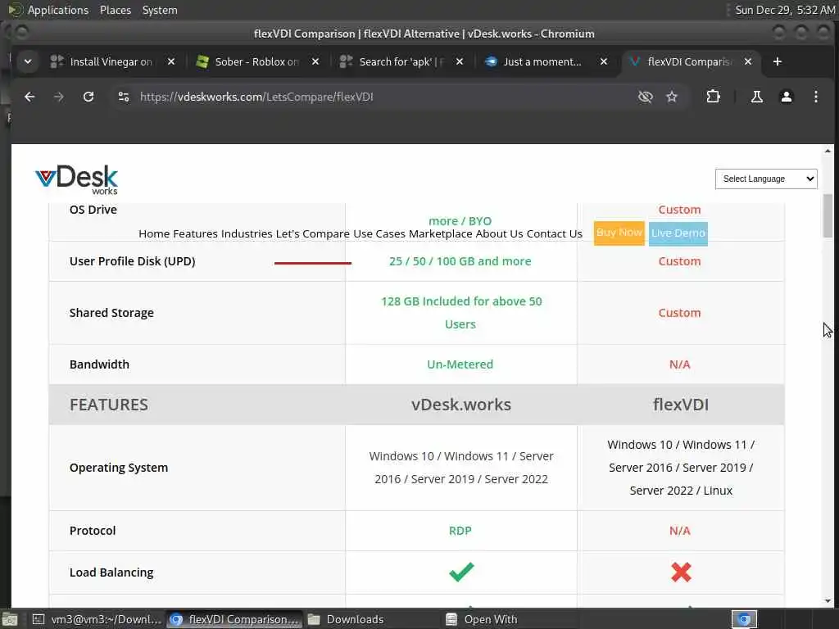Image resolution: width=839 pixels, height=629 pixels.
Task: Open the Chromium three-dot menu
Action: pyautogui.click(x=815, y=97)
